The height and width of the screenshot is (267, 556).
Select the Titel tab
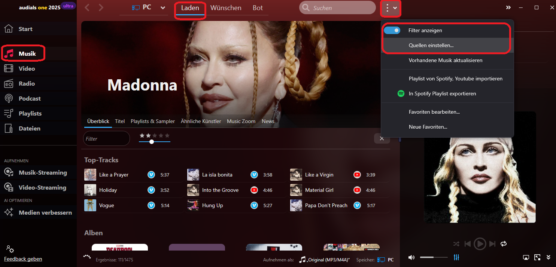click(x=120, y=121)
